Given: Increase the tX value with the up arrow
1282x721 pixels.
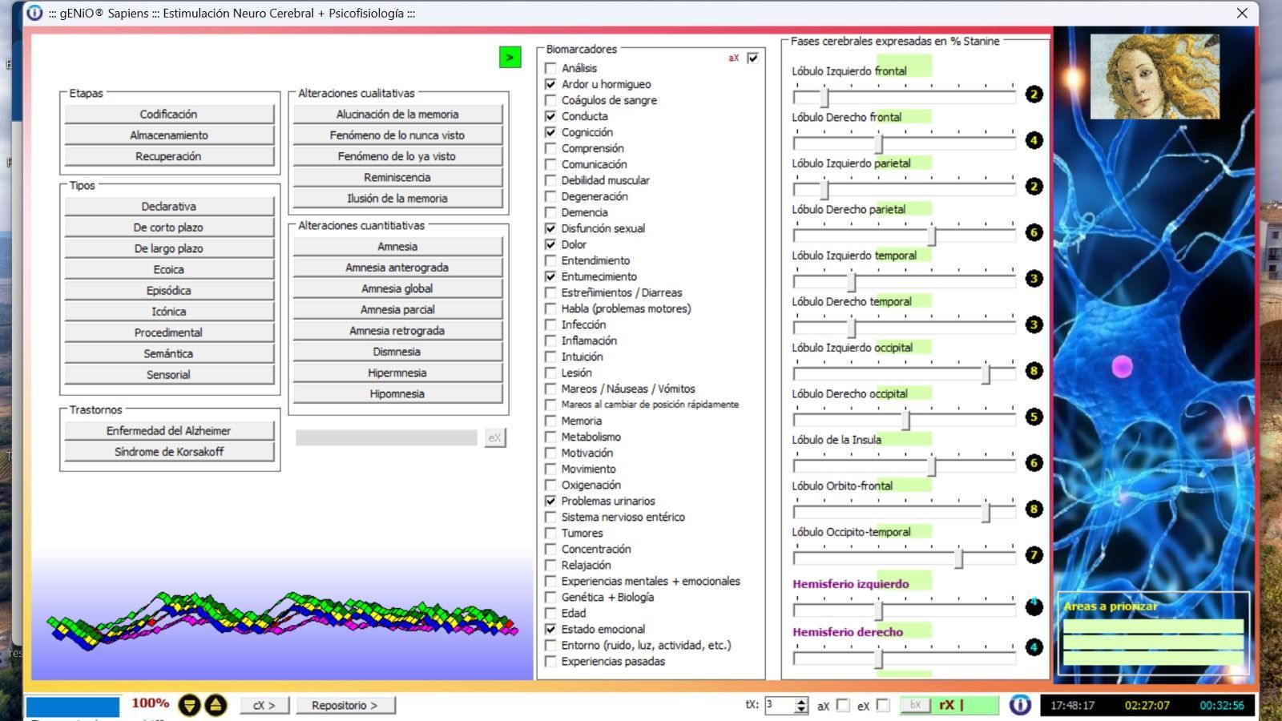Looking at the screenshot, I should tap(801, 701).
